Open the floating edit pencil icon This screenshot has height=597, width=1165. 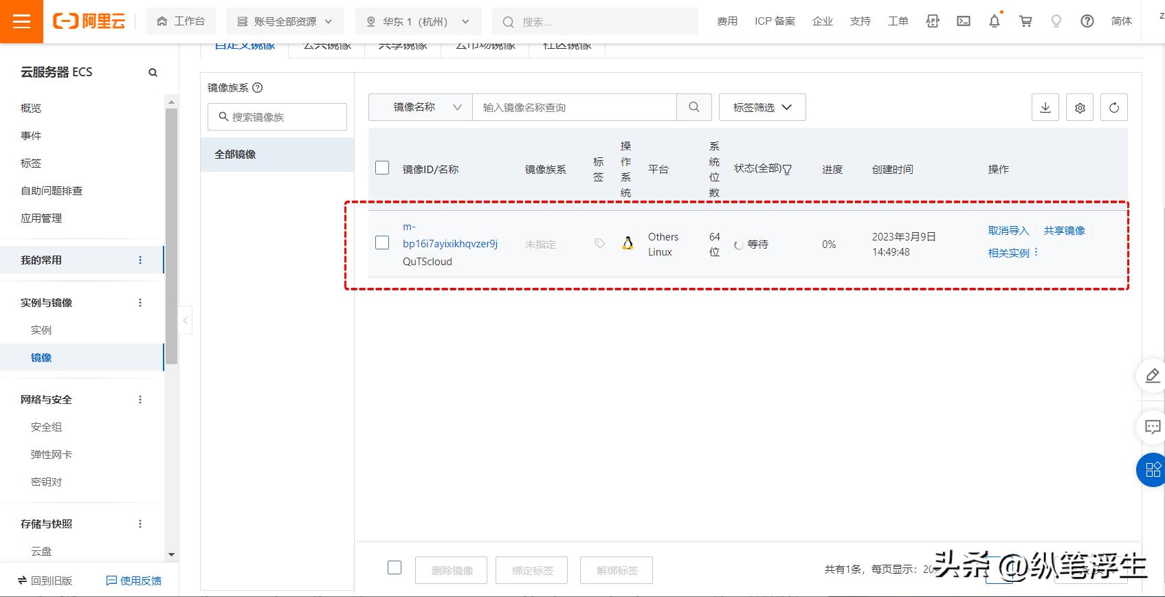1153,375
